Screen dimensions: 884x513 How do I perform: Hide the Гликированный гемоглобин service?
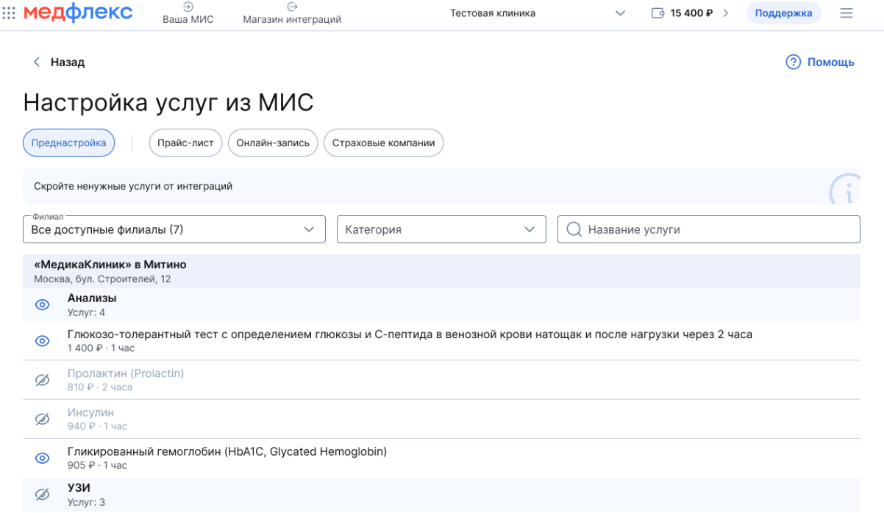[x=43, y=458]
